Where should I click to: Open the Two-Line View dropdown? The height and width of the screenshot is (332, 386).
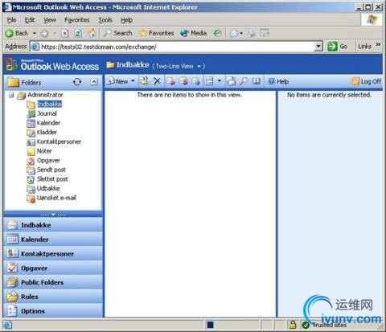(x=199, y=66)
